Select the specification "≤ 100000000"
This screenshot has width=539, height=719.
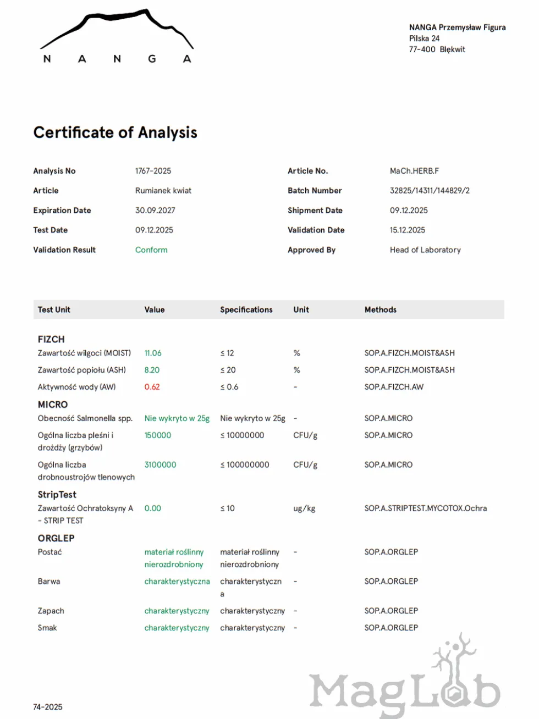[245, 465]
